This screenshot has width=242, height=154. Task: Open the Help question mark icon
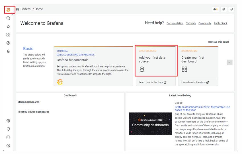pos(8,145)
